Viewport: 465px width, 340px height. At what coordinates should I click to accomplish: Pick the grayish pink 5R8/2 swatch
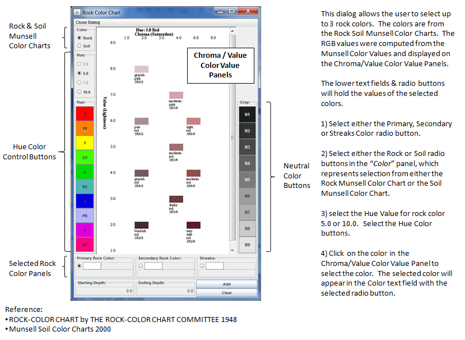[x=141, y=69]
